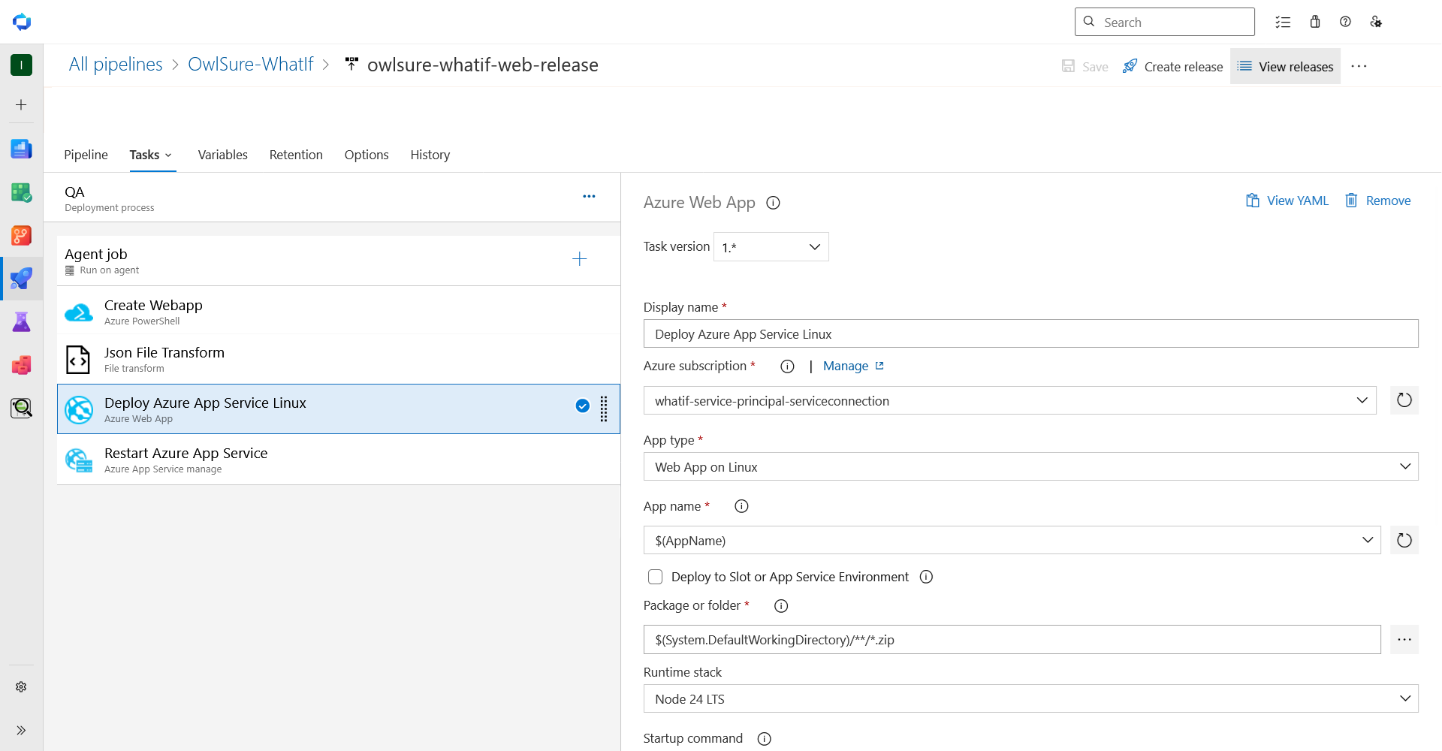Viewport: 1442px width, 751px height.
Task: Open Test Plans flask icon
Action: click(21, 322)
